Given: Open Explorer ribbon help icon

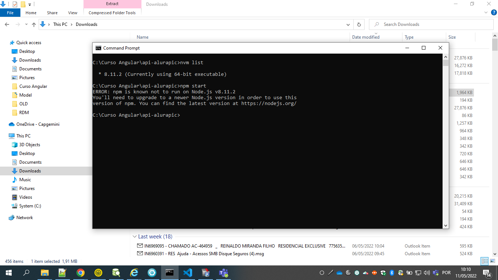Looking at the screenshot, I should [x=494, y=13].
